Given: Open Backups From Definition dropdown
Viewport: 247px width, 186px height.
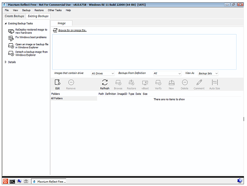Looking at the screenshot, I should click(x=167, y=73).
